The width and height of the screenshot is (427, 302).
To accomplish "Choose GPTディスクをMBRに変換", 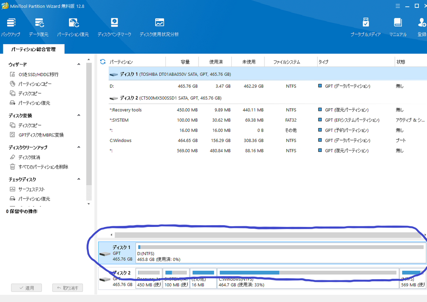I will point(37,135).
